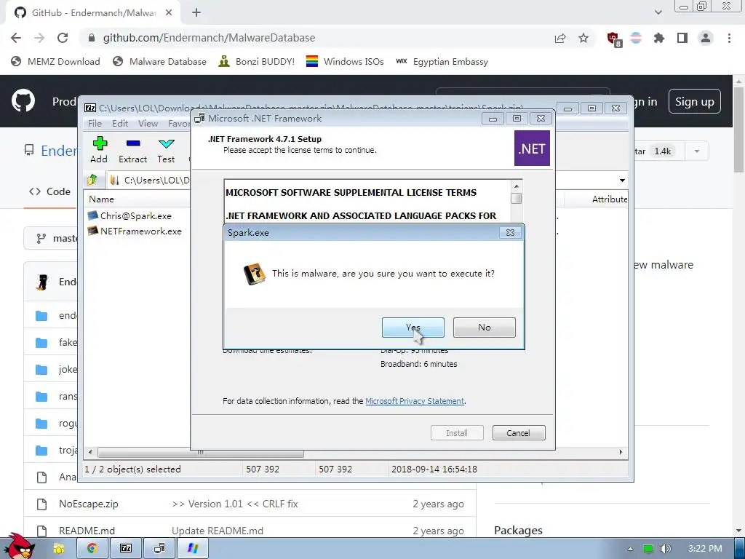Open a new browser tab
The height and width of the screenshot is (559, 745).
196,13
